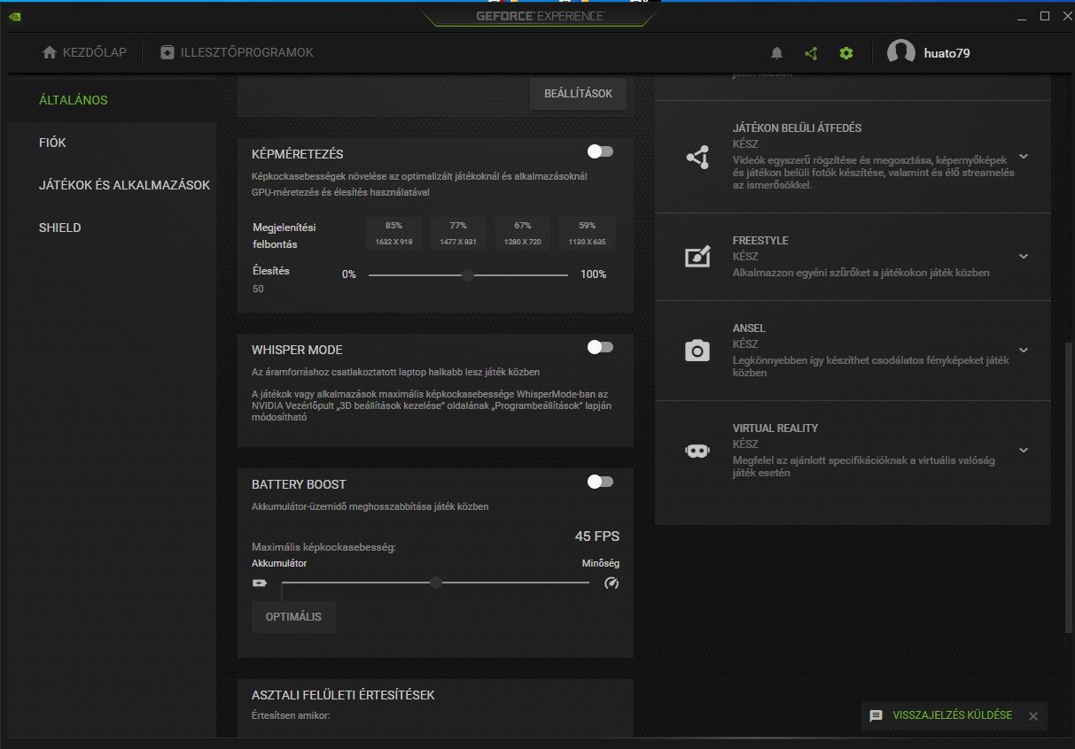
Task: Click the home icon beside Kezdőlap
Action: (x=50, y=52)
